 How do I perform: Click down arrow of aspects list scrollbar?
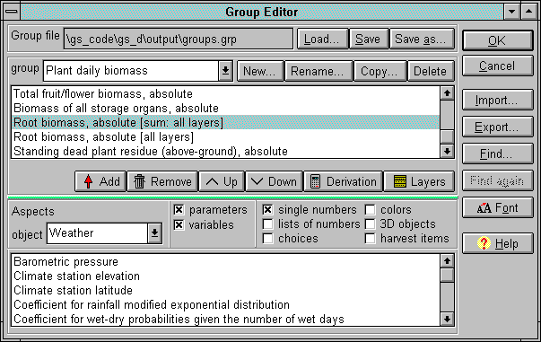(447, 320)
